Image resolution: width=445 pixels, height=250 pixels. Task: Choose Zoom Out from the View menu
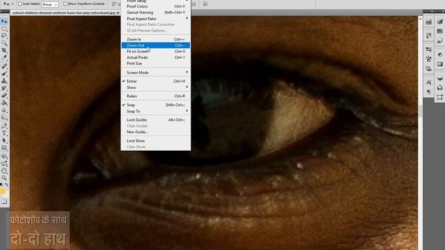pos(156,45)
